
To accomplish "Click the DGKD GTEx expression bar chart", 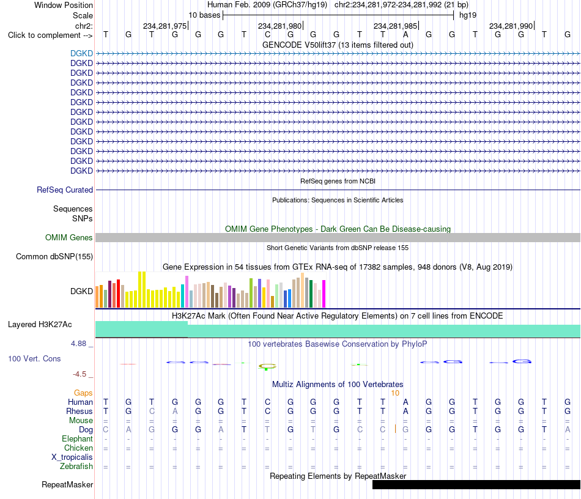I will tap(210, 290).
